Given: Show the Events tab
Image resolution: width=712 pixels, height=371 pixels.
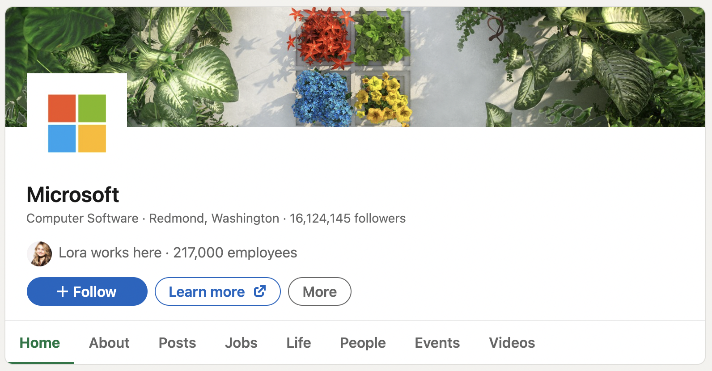Looking at the screenshot, I should 437,343.
